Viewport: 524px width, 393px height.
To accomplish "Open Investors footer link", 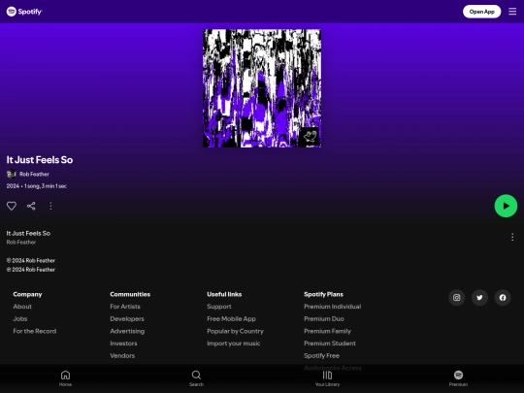I will tap(123, 344).
